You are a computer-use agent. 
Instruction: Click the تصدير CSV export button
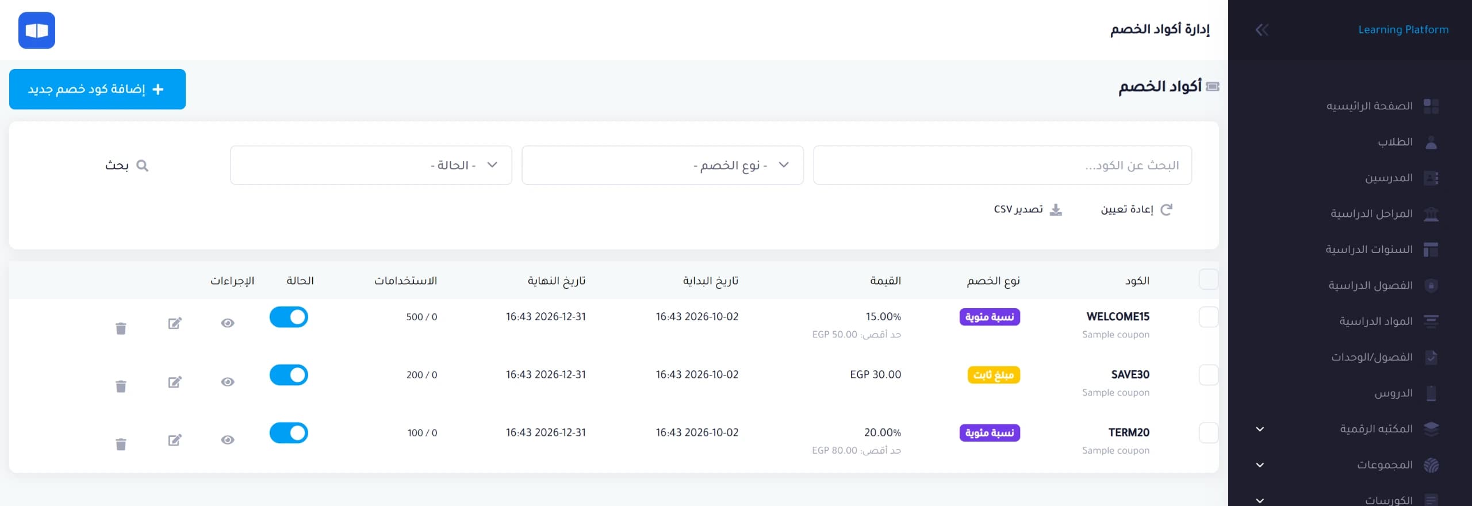coord(1028,209)
